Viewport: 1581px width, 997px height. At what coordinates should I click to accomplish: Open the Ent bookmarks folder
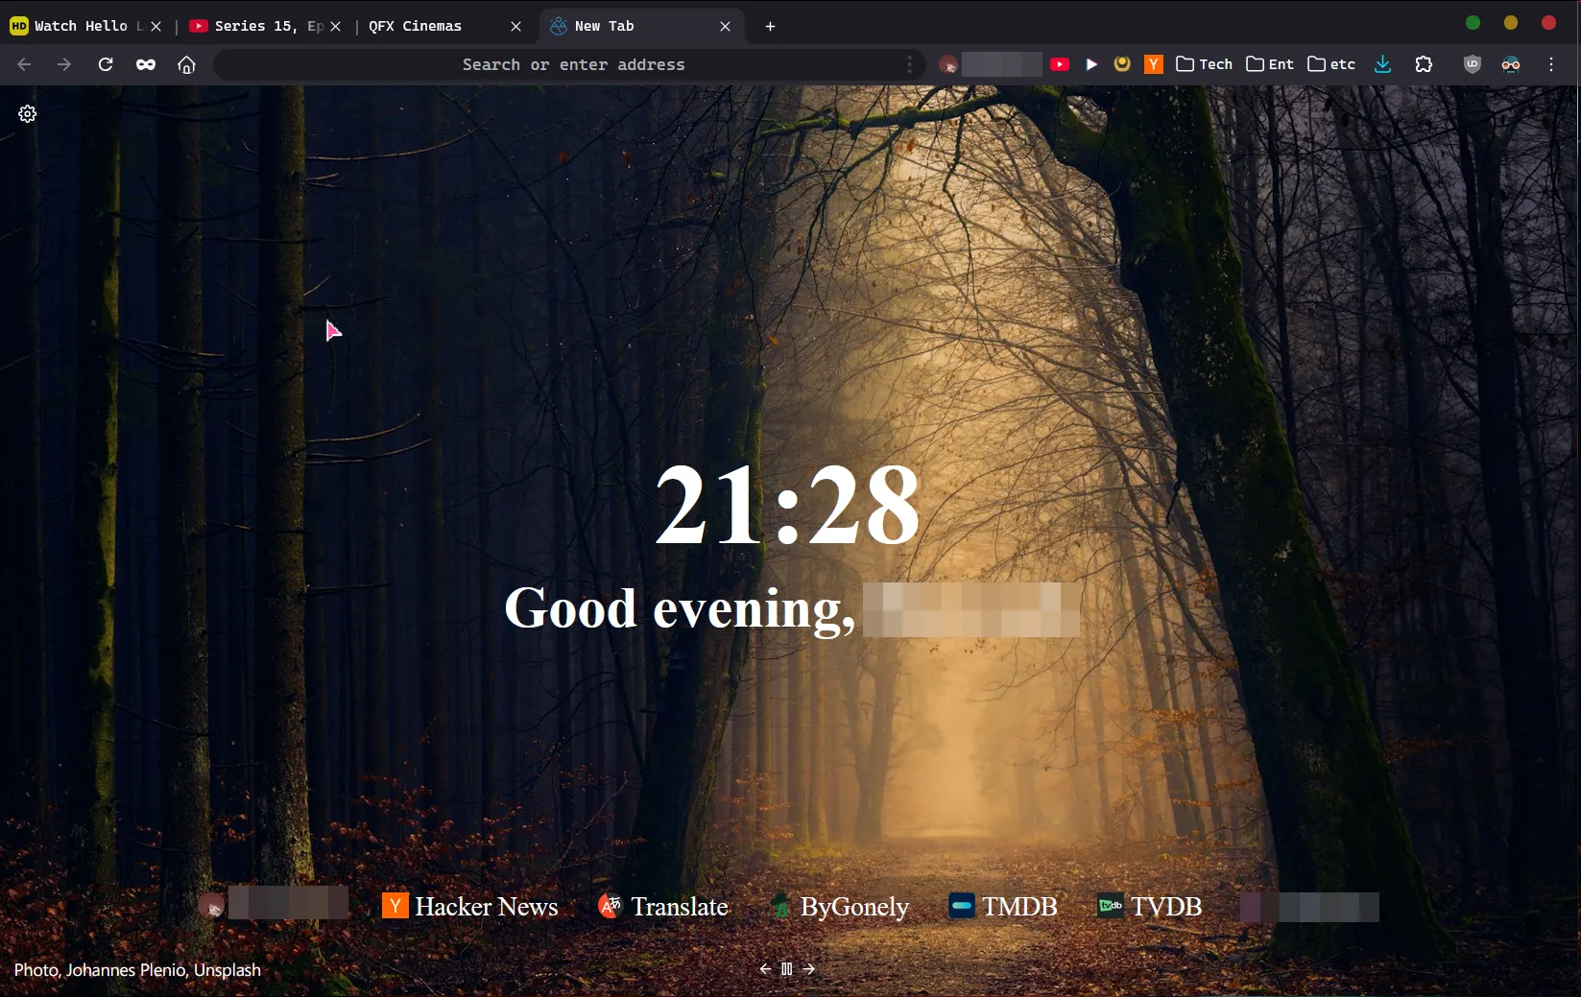click(1268, 63)
